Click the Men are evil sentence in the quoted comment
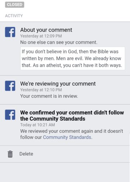This screenshot has height=182, width=130. click(x=70, y=58)
